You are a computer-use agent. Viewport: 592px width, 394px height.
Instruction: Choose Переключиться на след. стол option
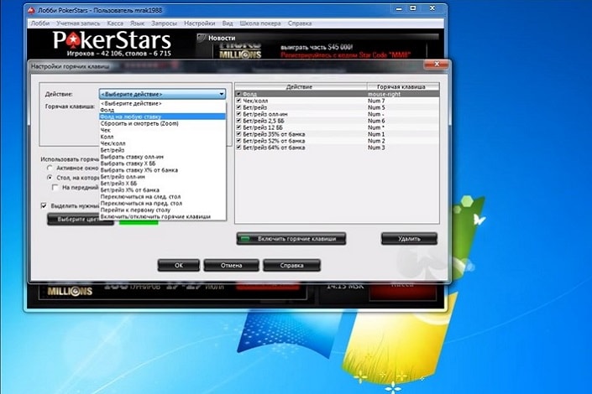pos(162,197)
